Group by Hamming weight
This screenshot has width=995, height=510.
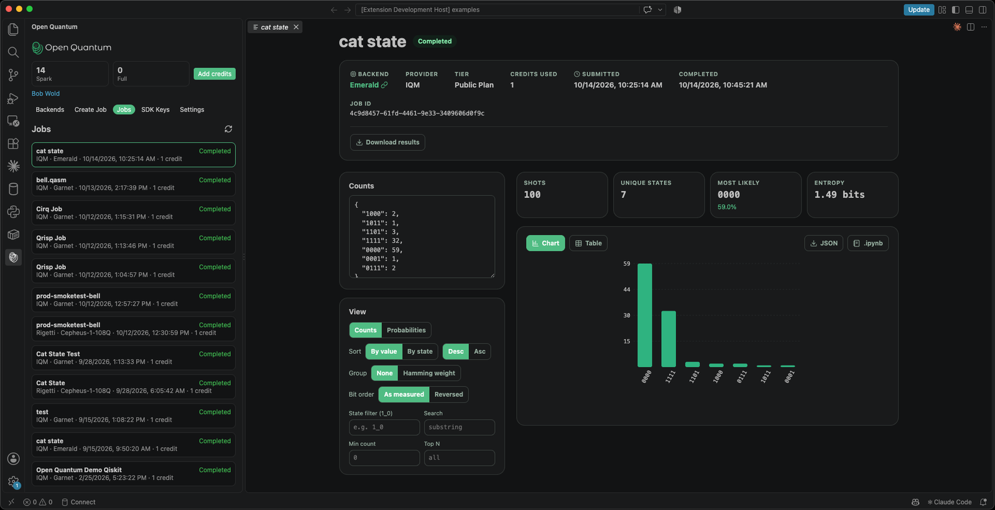pos(429,373)
